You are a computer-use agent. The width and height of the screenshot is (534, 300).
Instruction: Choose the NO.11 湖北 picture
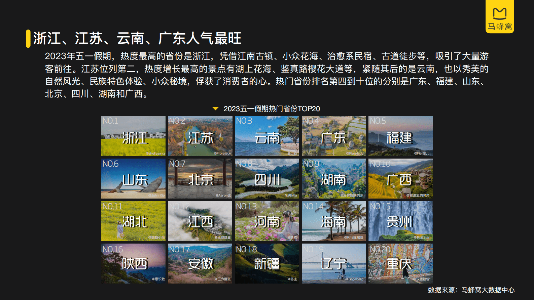pos(133,221)
